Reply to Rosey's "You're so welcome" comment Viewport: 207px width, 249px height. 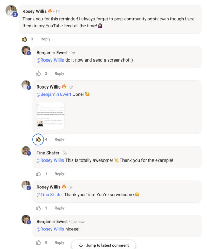(x=59, y=208)
